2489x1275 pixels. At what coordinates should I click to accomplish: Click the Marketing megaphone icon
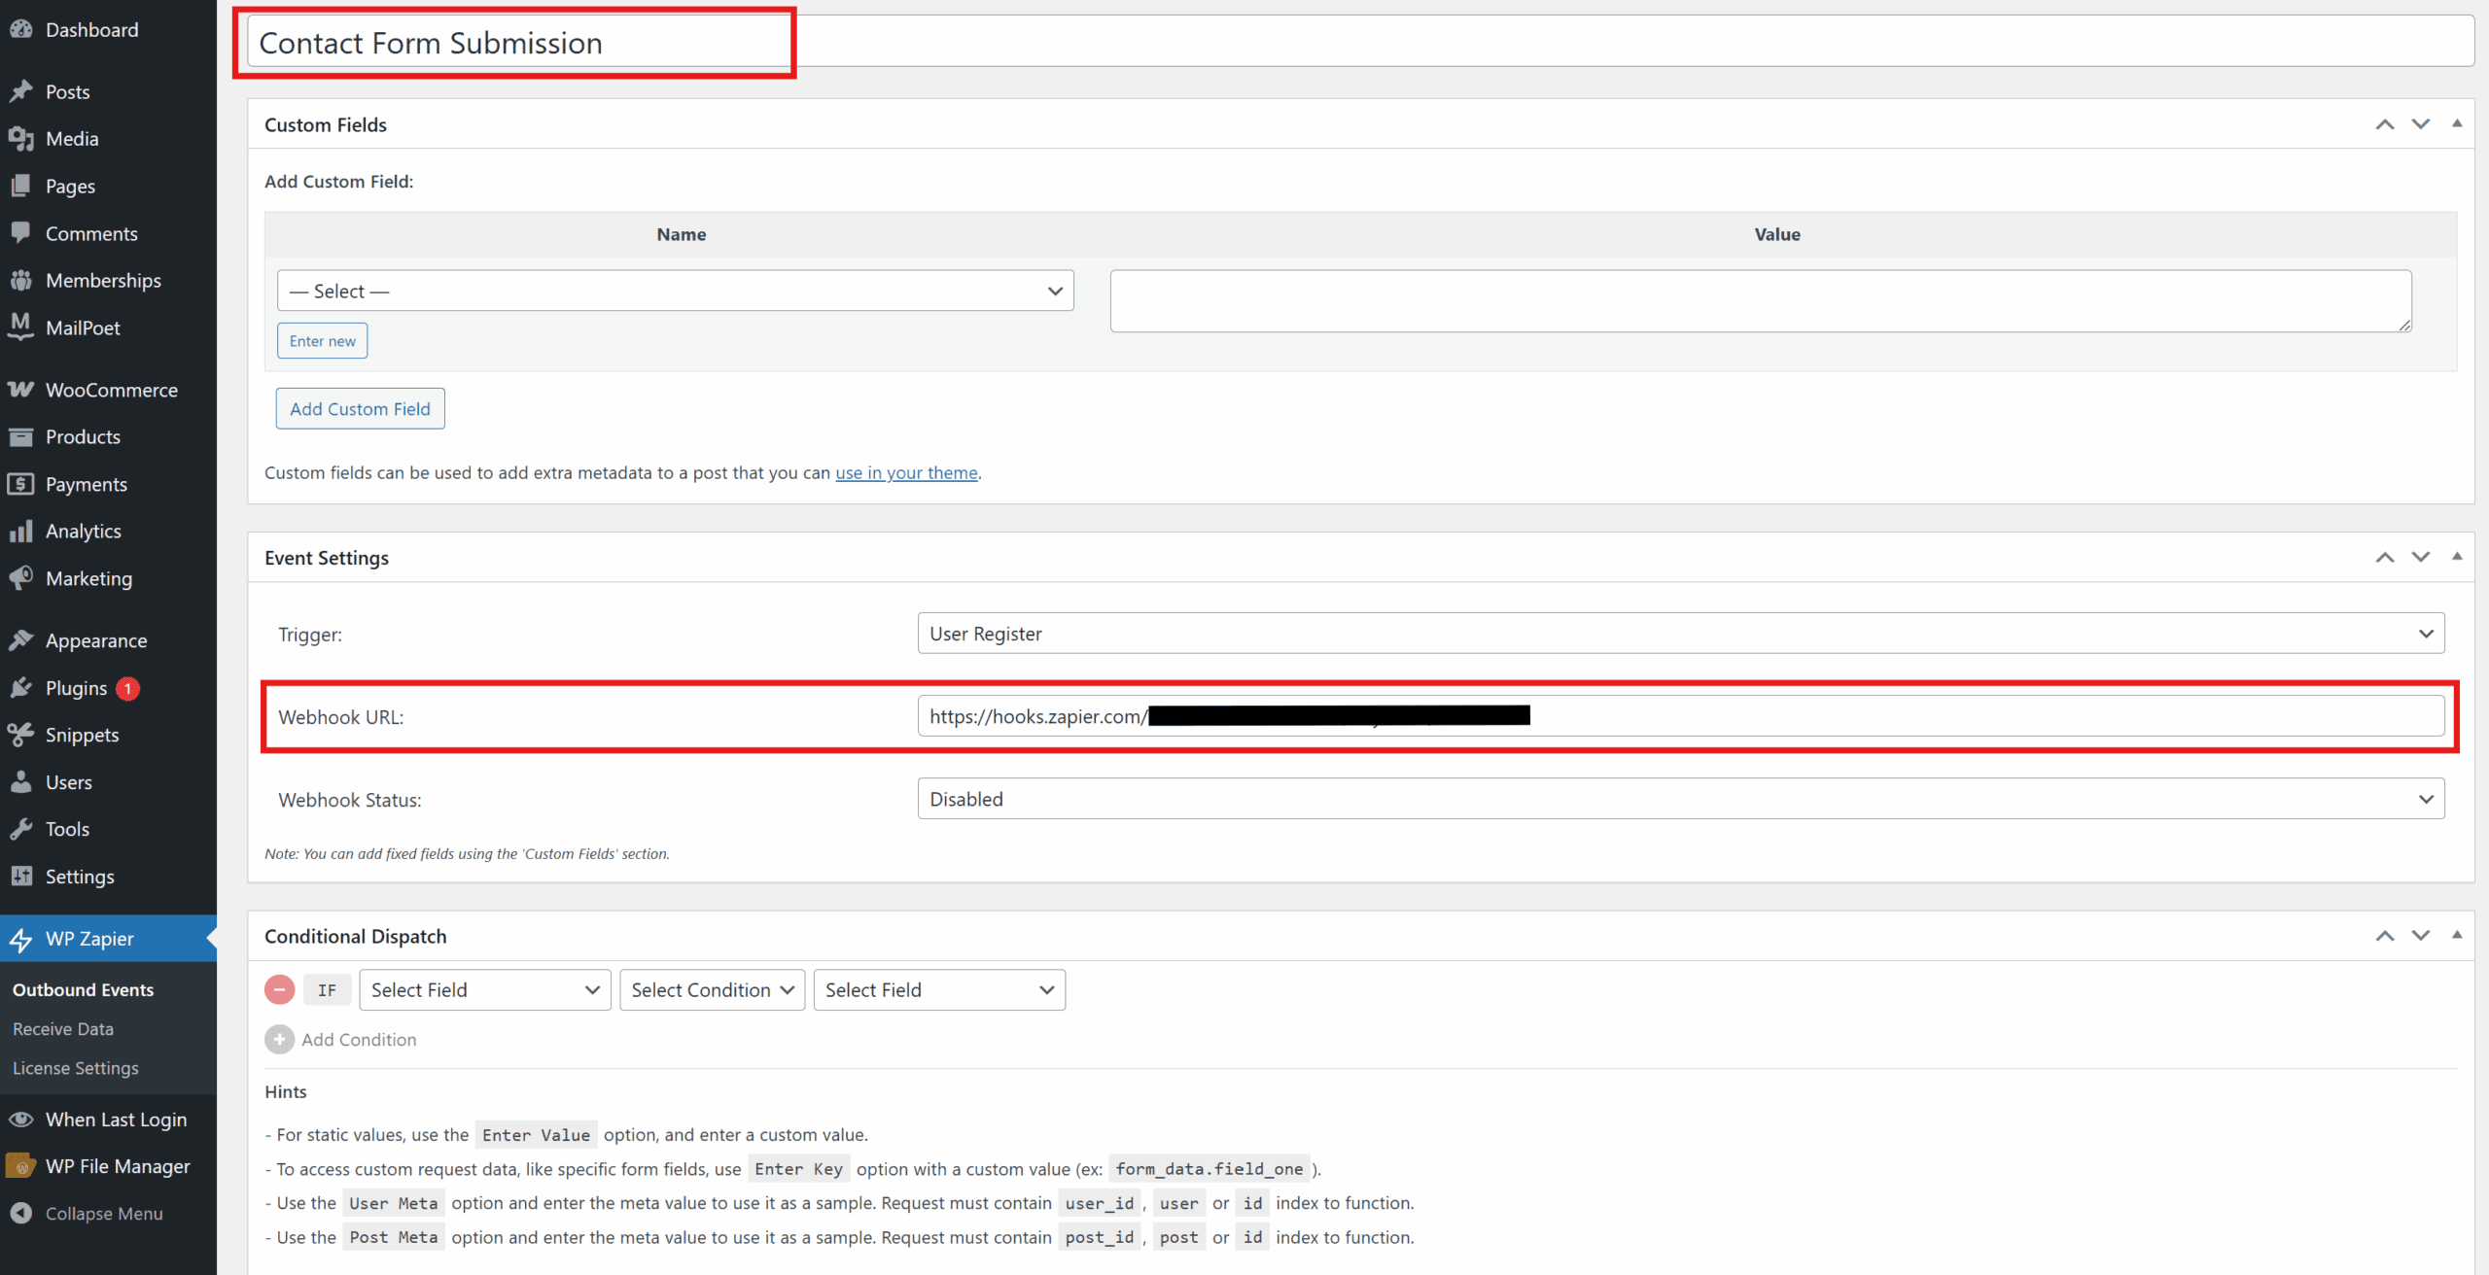[21, 578]
